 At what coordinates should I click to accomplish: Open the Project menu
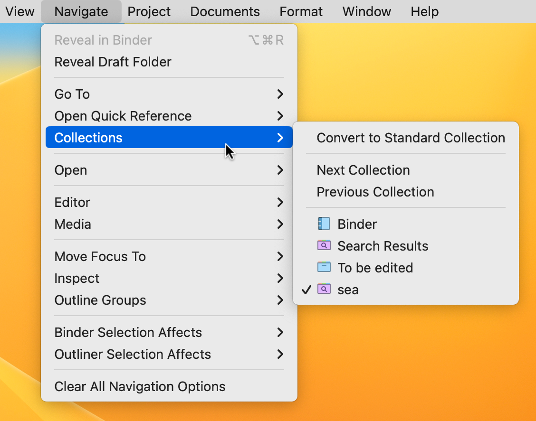coord(149,11)
